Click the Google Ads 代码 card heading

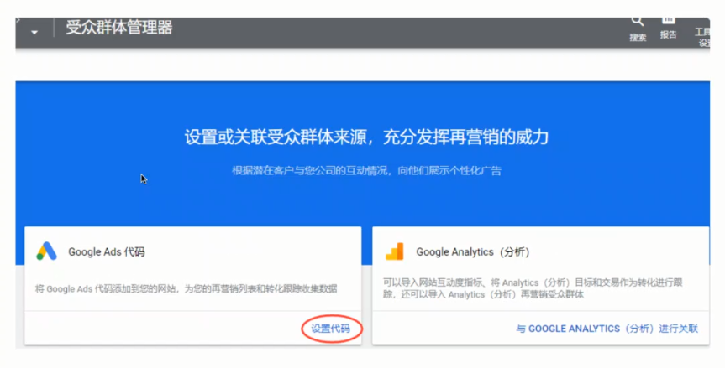pyautogui.click(x=107, y=251)
